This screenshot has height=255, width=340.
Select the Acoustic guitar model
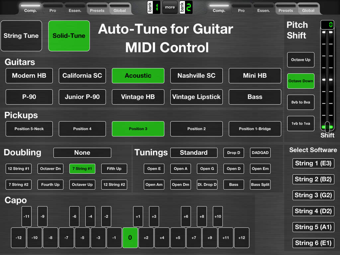click(x=138, y=76)
